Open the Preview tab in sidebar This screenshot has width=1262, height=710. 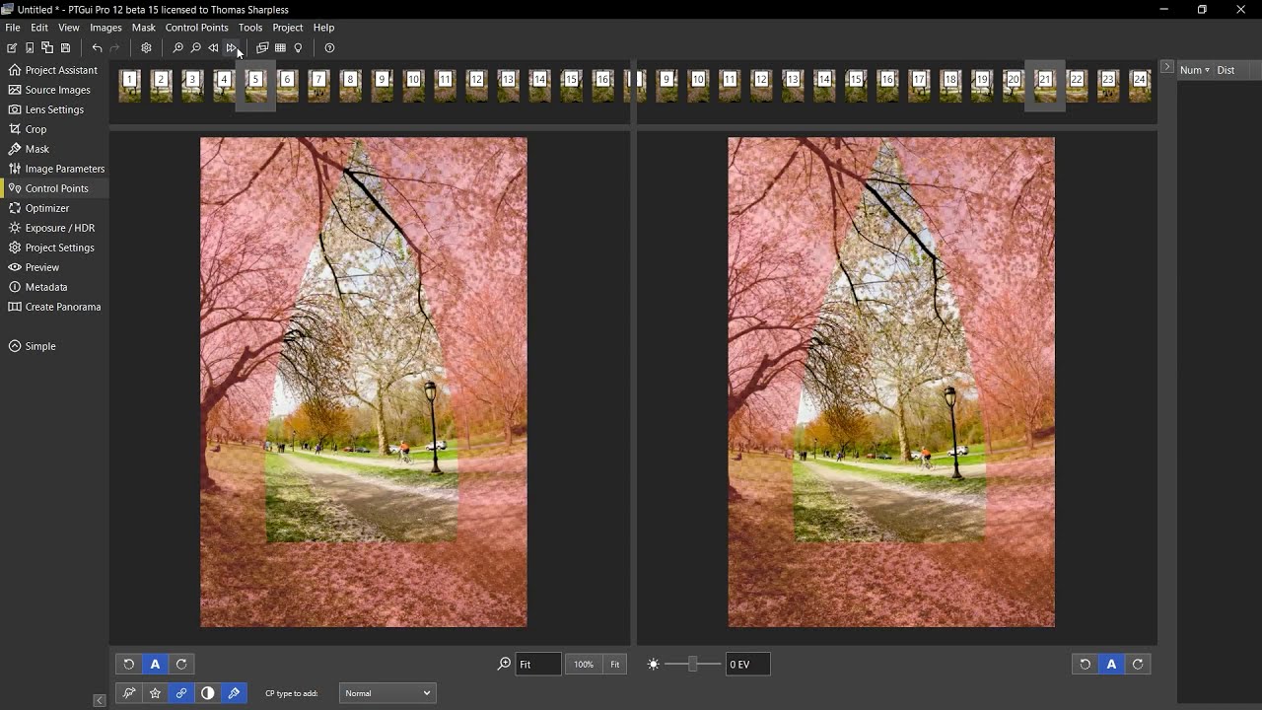[54, 267]
